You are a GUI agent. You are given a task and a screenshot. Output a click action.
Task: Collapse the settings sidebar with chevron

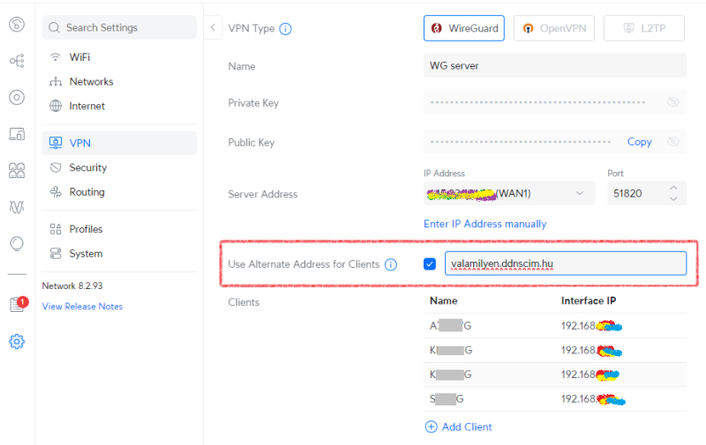(214, 28)
